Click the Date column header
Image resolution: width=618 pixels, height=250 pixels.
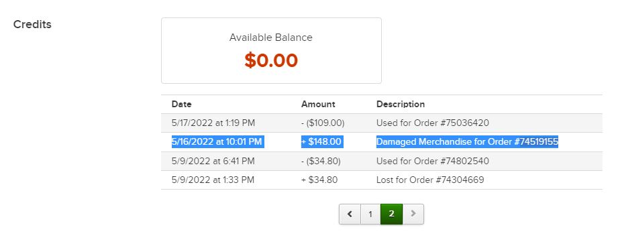tap(181, 105)
